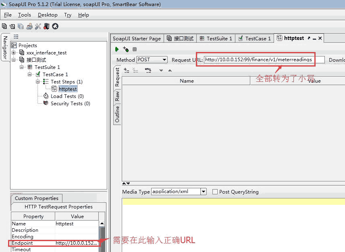The height and width of the screenshot is (252, 345).
Task: Collapse the TestSuite 1 tree node
Action: pos(22,67)
